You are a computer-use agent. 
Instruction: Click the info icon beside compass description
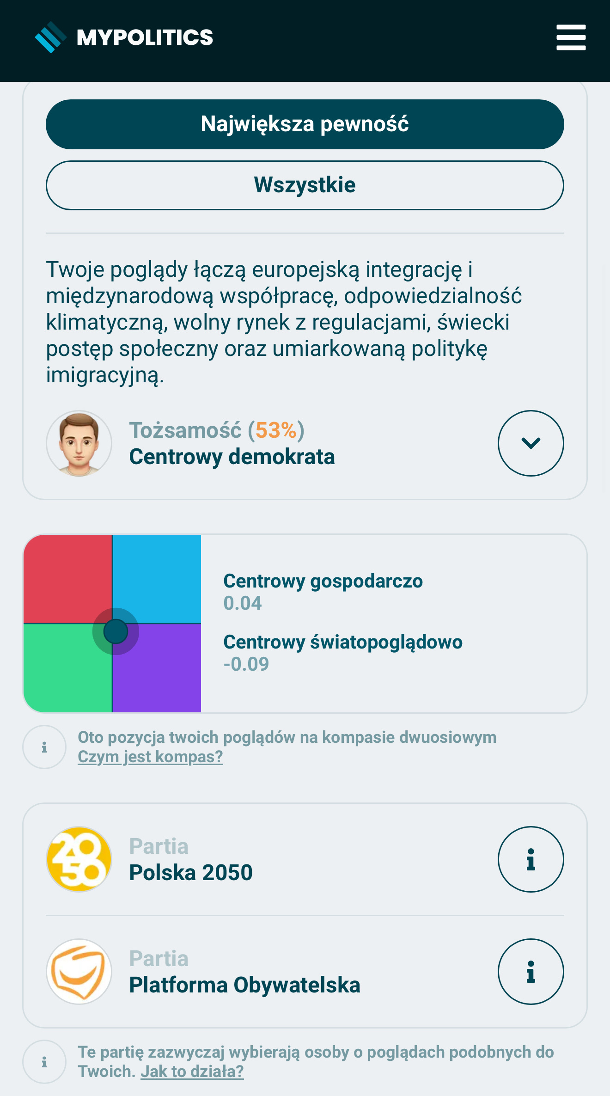[44, 747]
